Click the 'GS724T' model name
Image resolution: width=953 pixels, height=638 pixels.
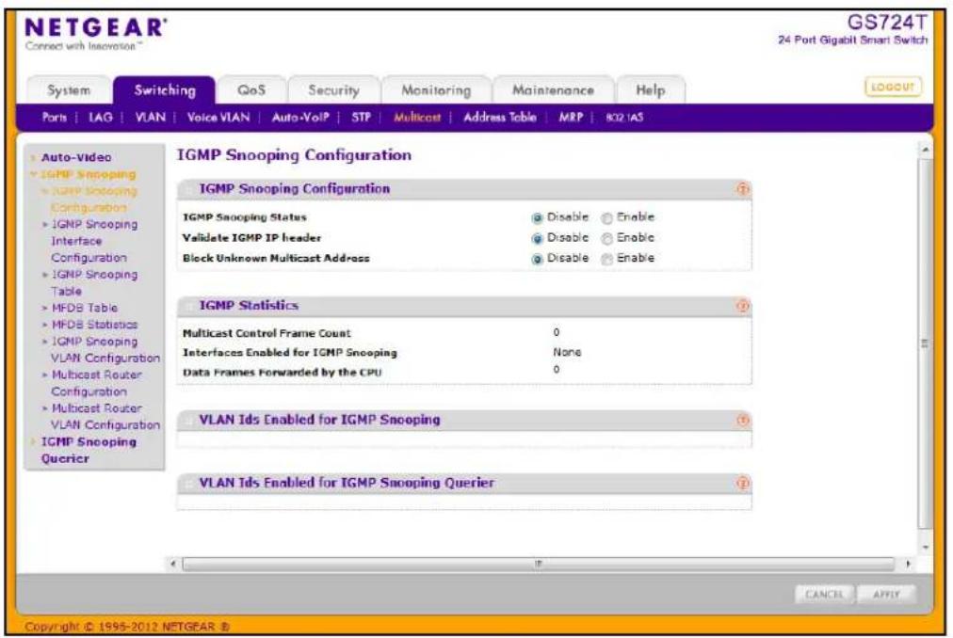tap(887, 23)
